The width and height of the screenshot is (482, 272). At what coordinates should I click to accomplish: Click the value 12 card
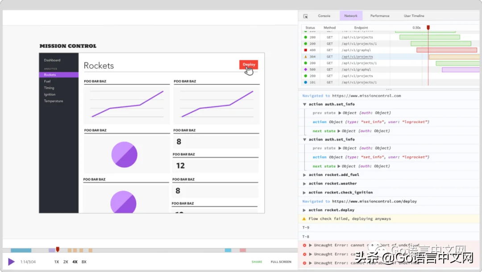tap(216, 166)
